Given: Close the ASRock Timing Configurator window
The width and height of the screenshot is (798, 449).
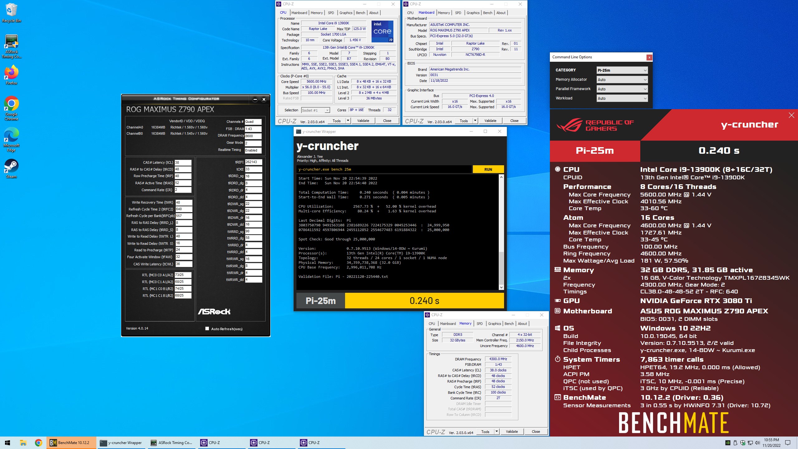Looking at the screenshot, I should click(x=264, y=99).
